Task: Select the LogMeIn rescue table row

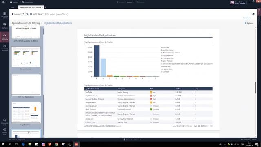Action: pos(148,96)
